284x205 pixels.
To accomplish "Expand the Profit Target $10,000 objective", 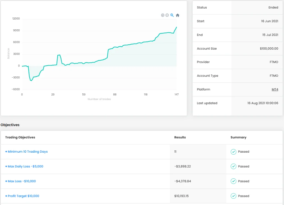I will click(22, 196).
